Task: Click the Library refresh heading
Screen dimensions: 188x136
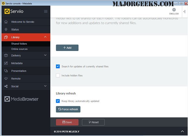Action: coord(66,93)
